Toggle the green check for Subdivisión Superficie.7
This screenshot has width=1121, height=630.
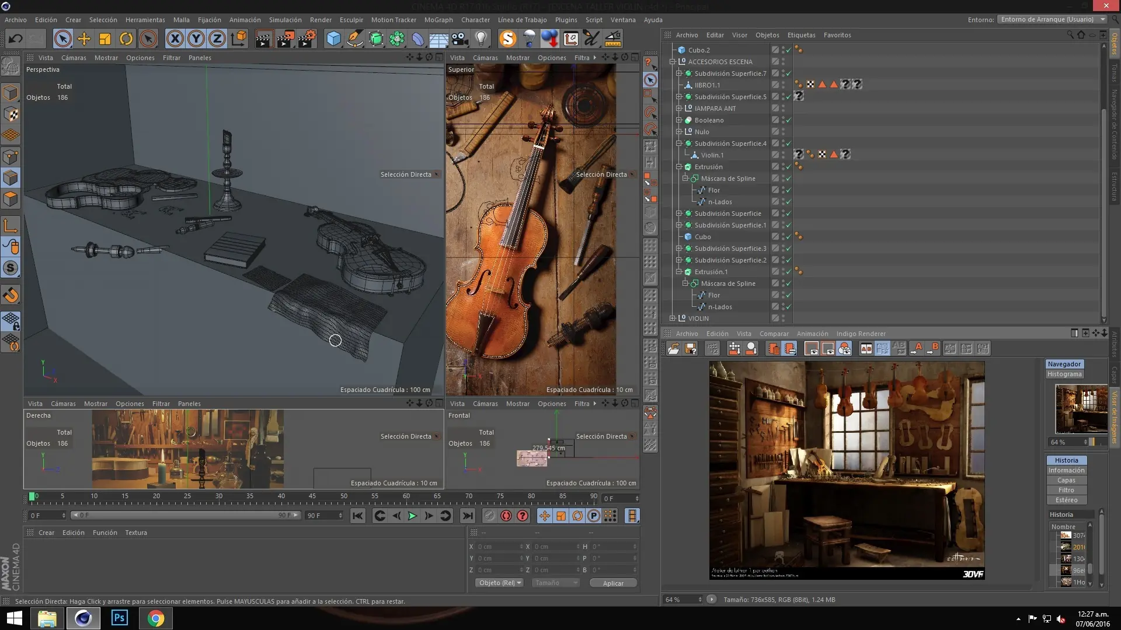click(x=789, y=73)
